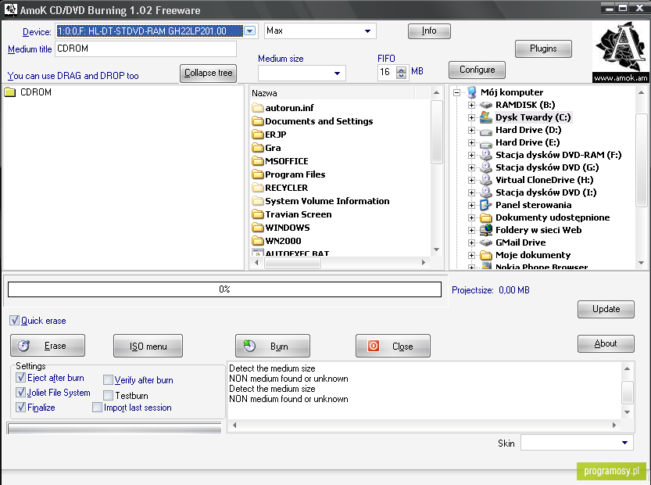Click the CDROM folder icon in project tree
Image resolution: width=651 pixels, height=485 pixels.
pyautogui.click(x=10, y=92)
